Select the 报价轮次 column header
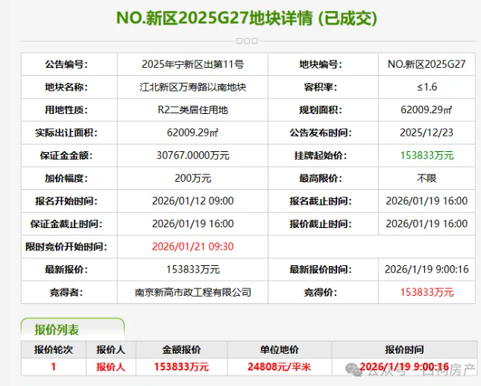The image size is (481, 386). 53,349
